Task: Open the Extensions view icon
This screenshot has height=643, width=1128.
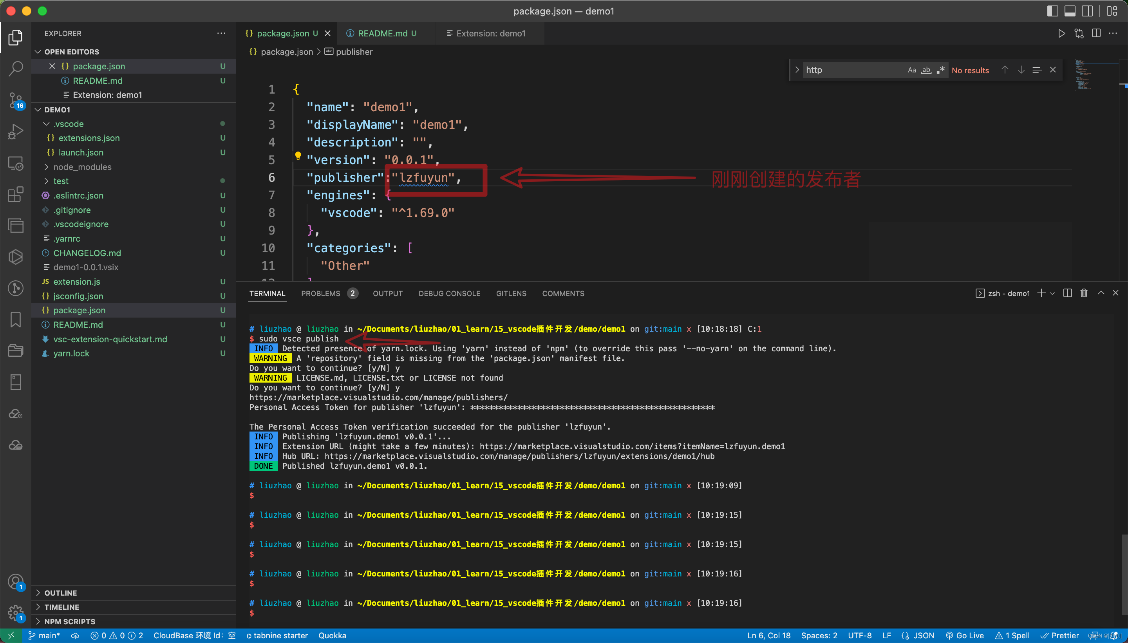Action: [x=16, y=194]
